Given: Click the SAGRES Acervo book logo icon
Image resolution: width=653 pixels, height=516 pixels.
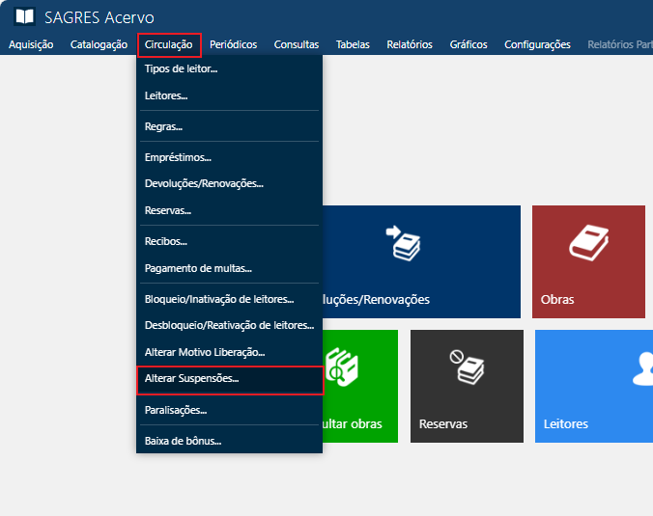Looking at the screenshot, I should [x=24, y=17].
